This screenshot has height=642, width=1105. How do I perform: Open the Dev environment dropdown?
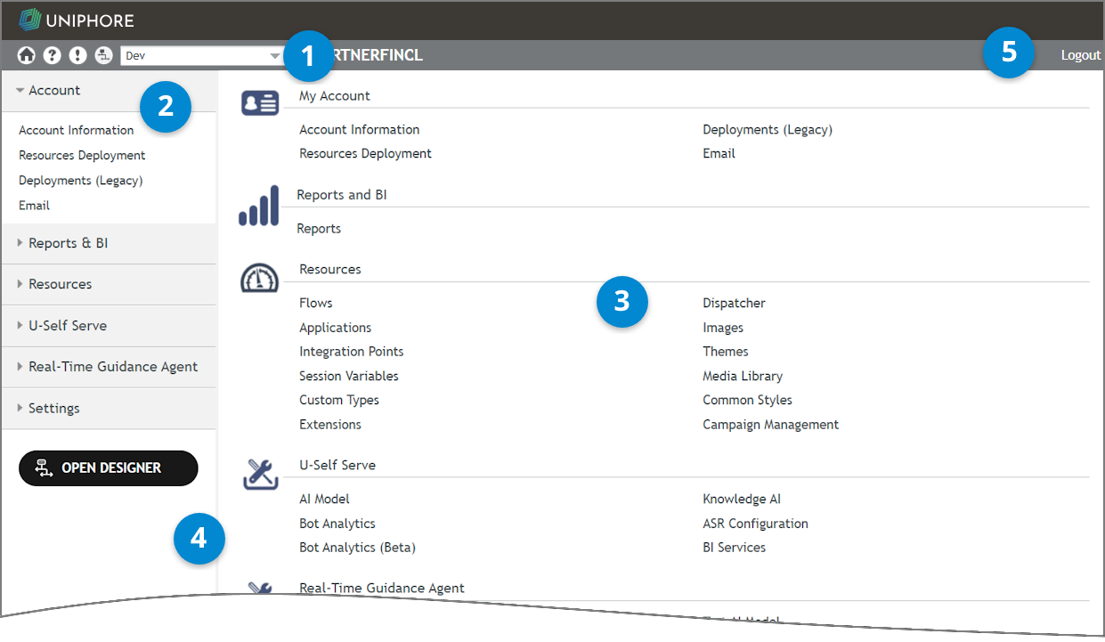[202, 55]
